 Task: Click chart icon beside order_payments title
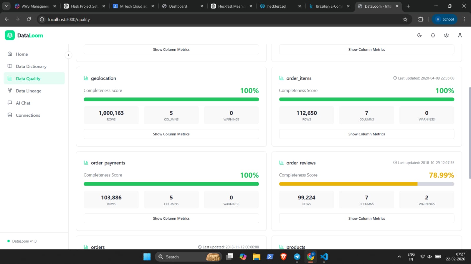click(x=86, y=163)
